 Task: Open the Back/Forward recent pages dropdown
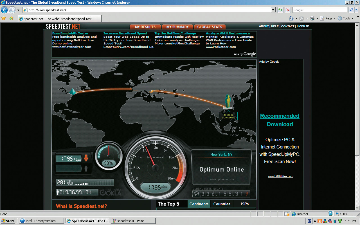pyautogui.click(x=18, y=10)
